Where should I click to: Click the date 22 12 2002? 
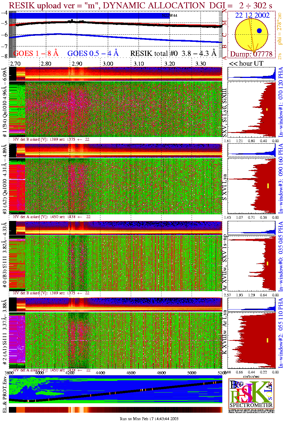point(252,15)
